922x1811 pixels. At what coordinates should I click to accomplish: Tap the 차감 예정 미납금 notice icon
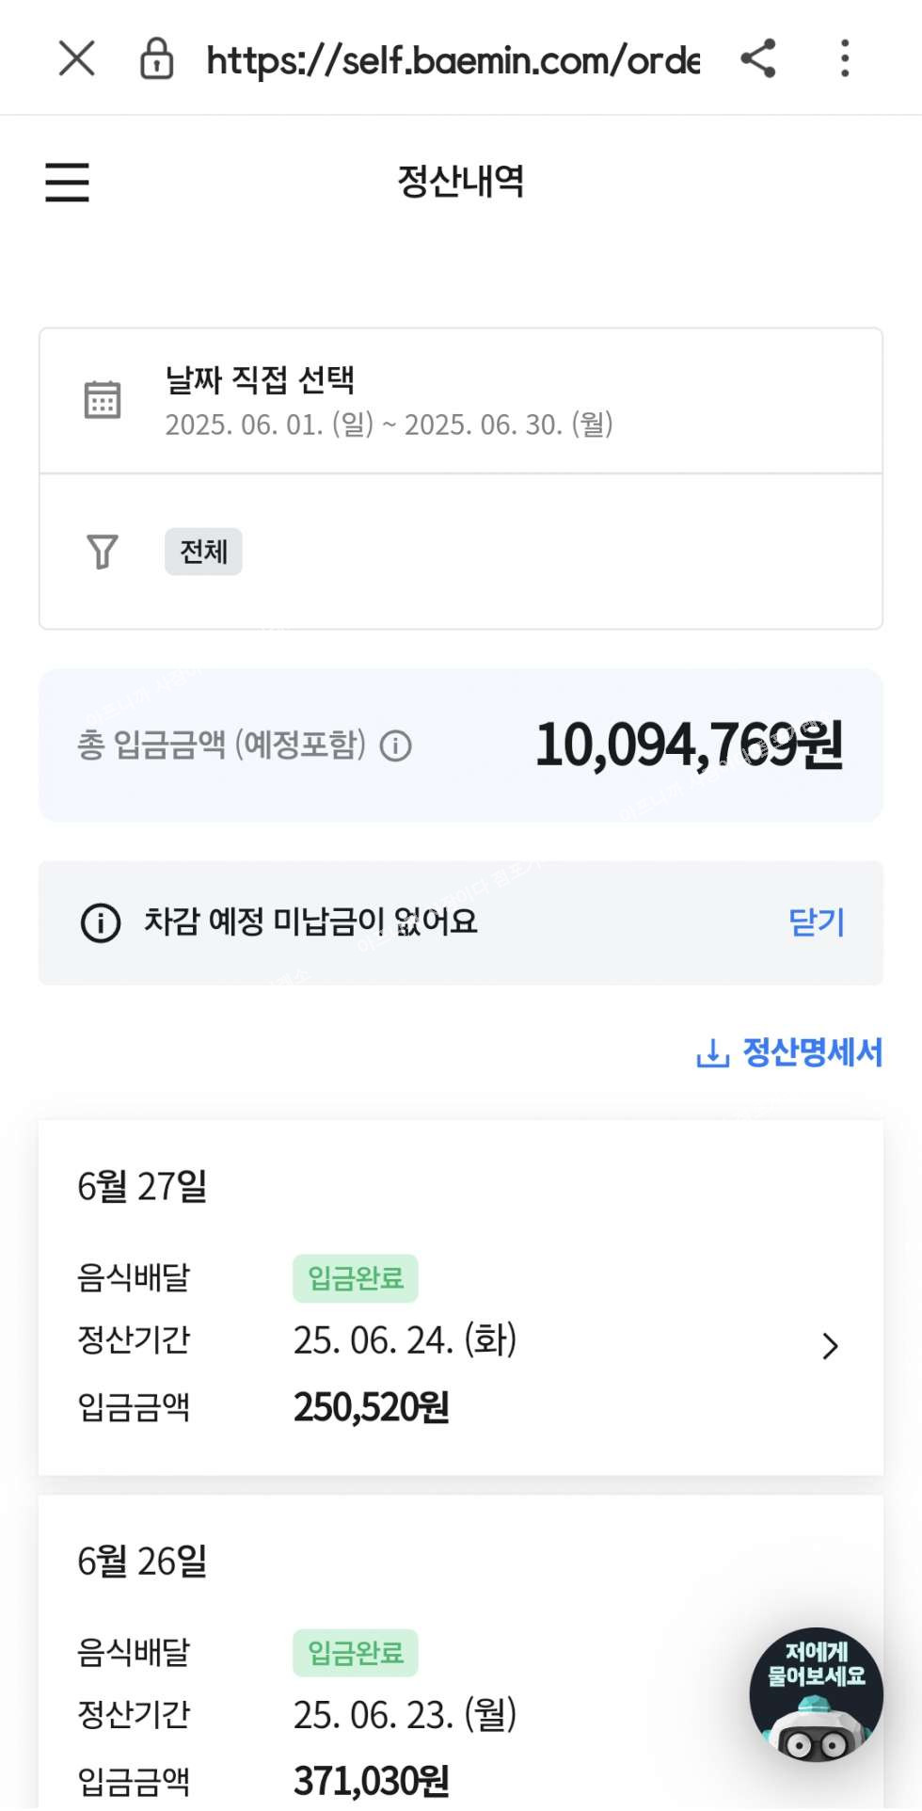click(101, 922)
